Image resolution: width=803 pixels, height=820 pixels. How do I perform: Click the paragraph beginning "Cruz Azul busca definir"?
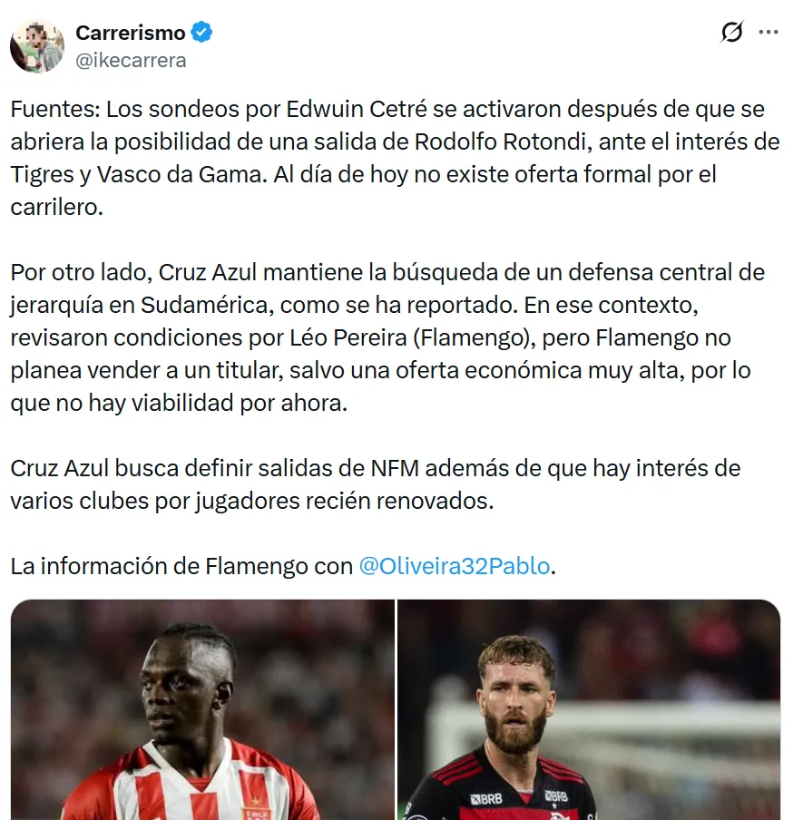tap(375, 484)
